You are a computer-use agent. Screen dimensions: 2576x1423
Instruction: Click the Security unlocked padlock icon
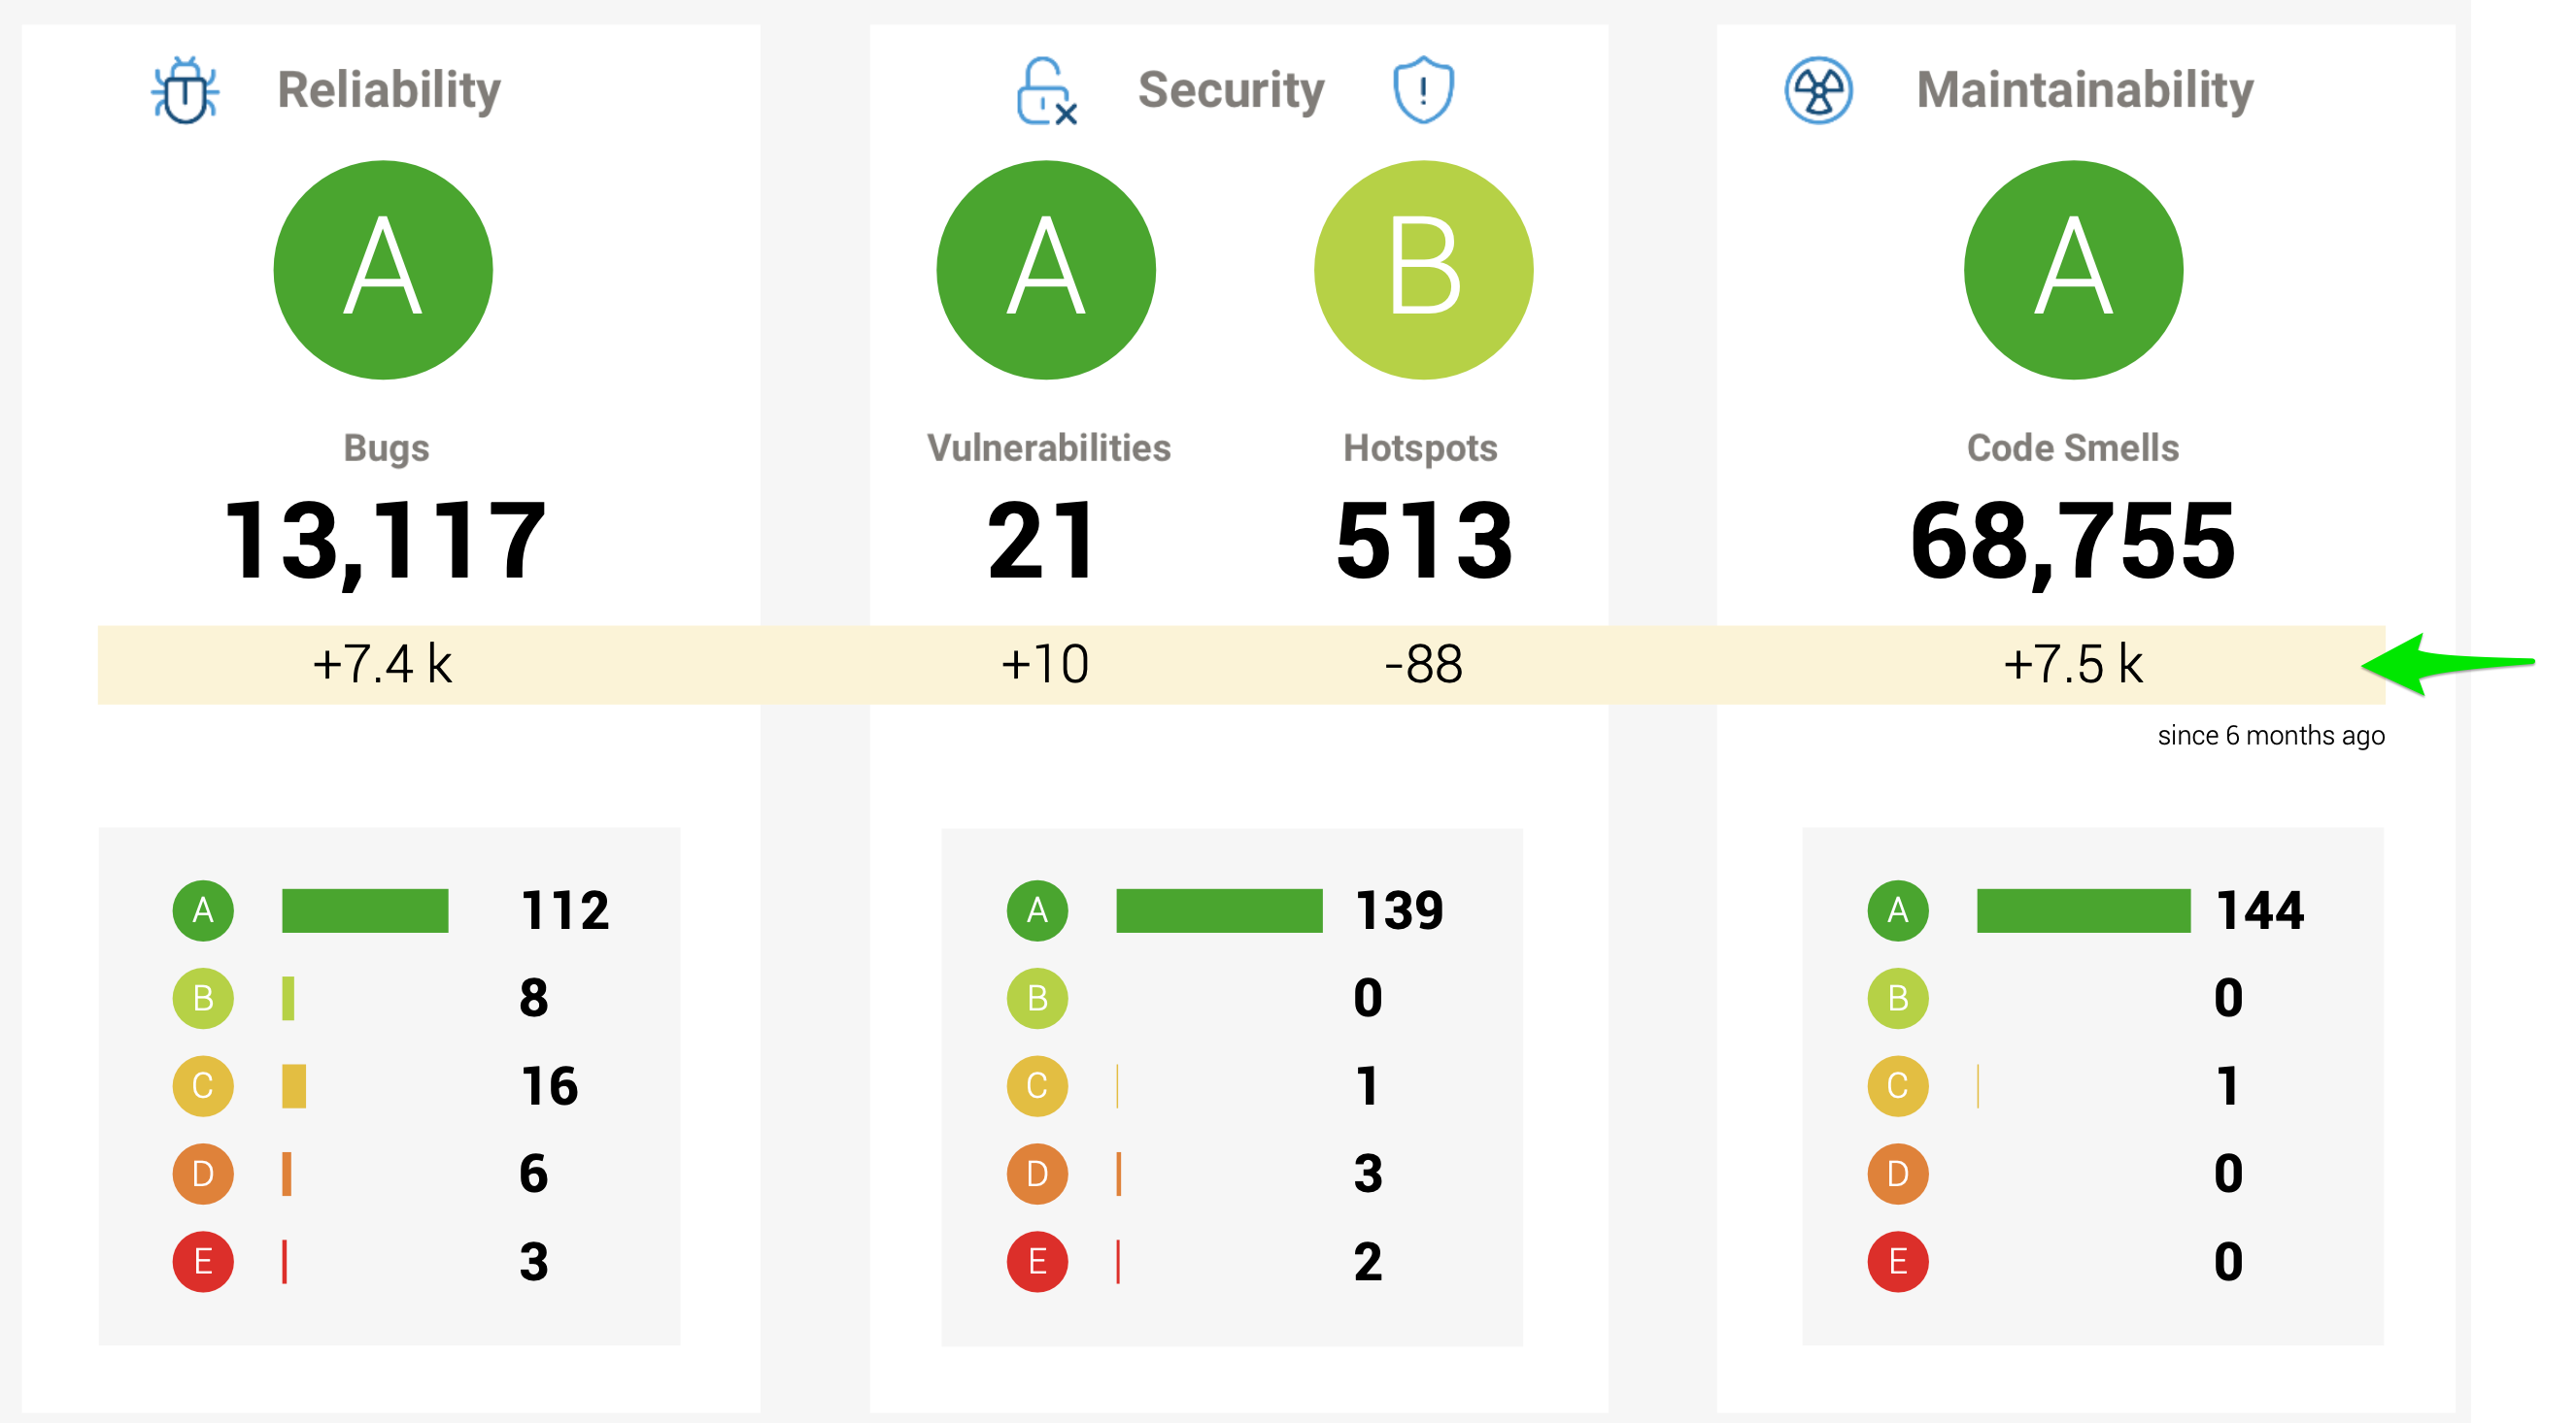[1046, 91]
